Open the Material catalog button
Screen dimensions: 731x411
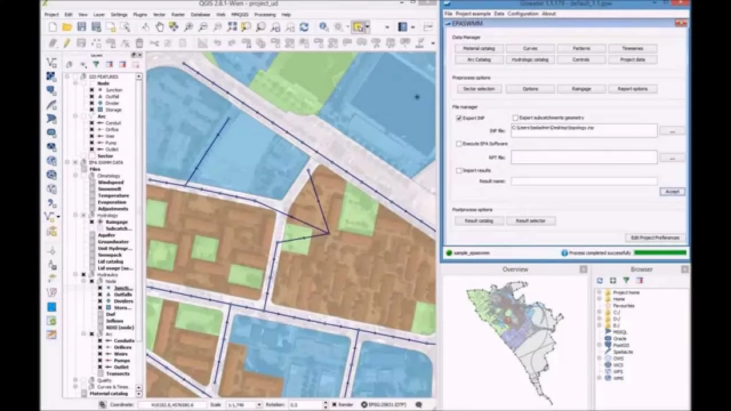point(479,49)
